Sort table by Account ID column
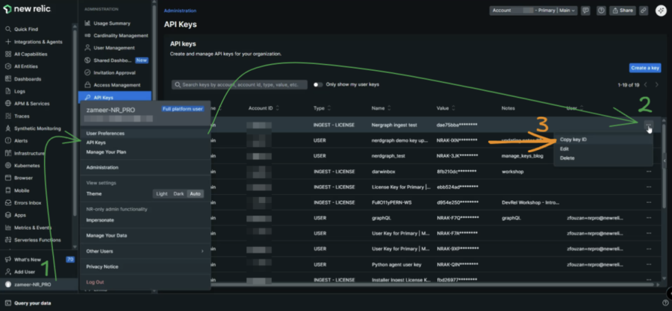The image size is (672, 311). coord(264,108)
